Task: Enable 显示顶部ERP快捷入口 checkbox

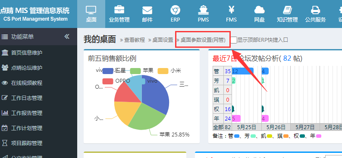Action: [x=234, y=40]
